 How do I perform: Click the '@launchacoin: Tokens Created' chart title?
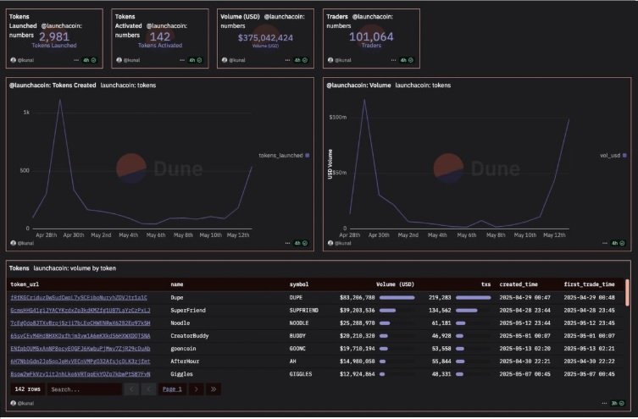pyautogui.click(x=53, y=85)
